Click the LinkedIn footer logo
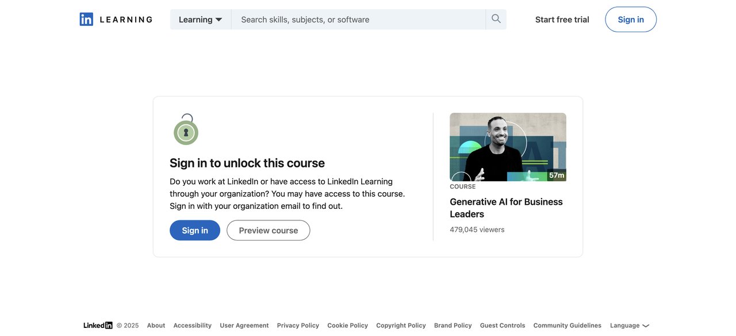The image size is (736, 336). pos(98,326)
